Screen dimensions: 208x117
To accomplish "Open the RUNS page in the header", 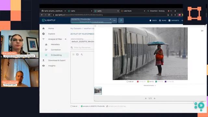I will (x=162, y=20).
